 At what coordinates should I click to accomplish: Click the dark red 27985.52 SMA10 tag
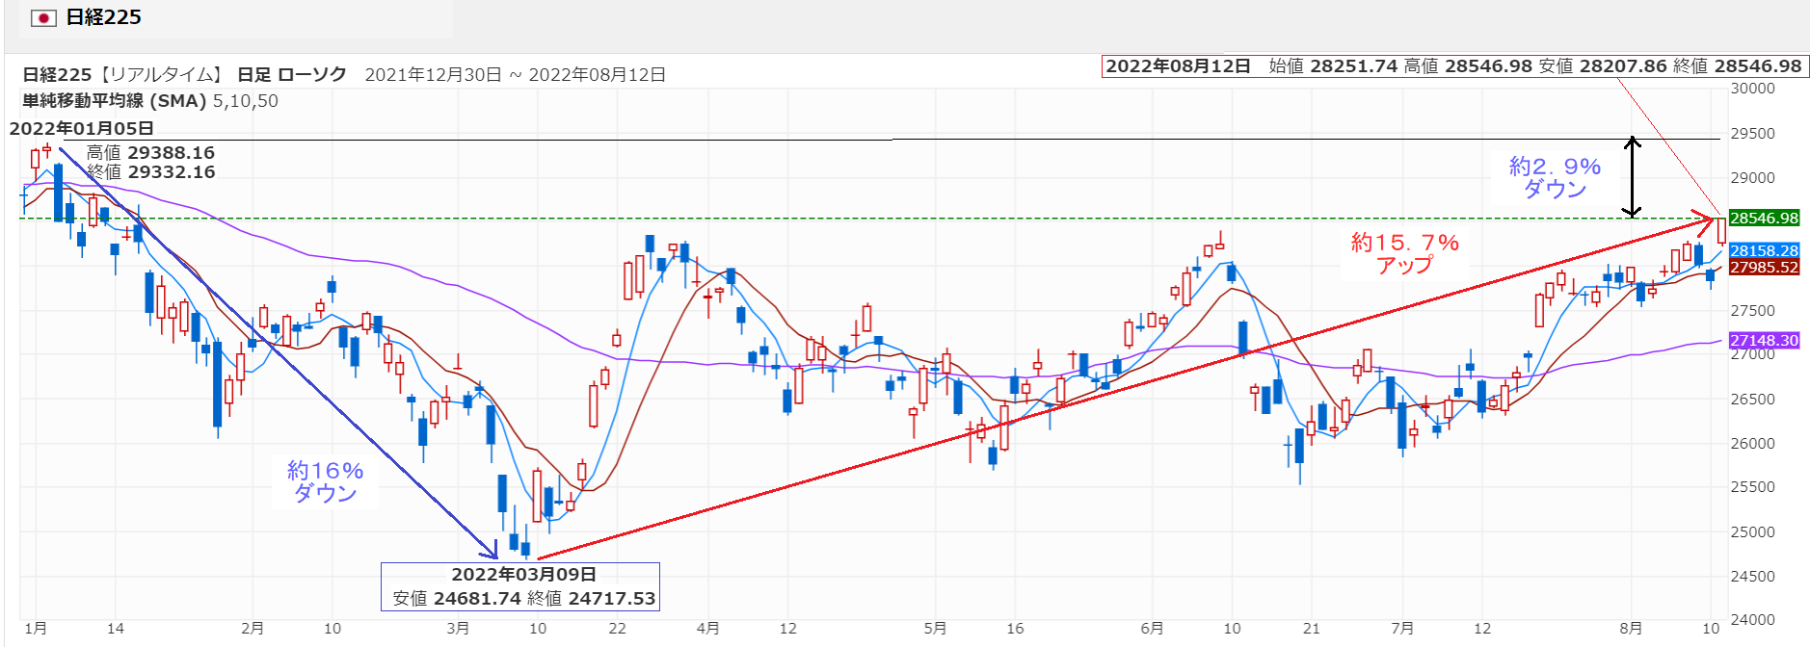1764,267
